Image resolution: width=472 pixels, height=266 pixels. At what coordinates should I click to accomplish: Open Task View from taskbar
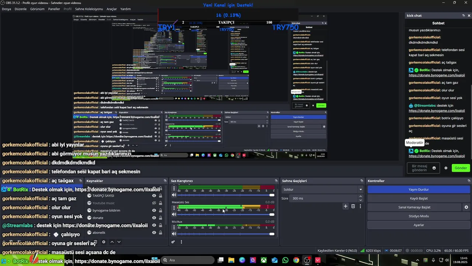pyautogui.click(x=221, y=260)
